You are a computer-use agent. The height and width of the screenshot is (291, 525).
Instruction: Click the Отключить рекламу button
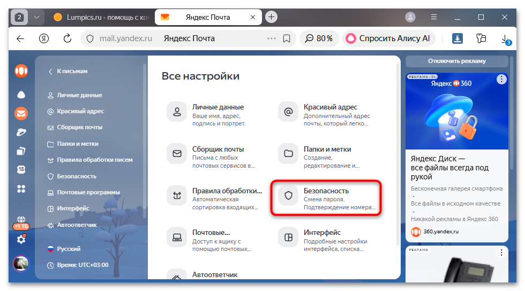pos(456,61)
